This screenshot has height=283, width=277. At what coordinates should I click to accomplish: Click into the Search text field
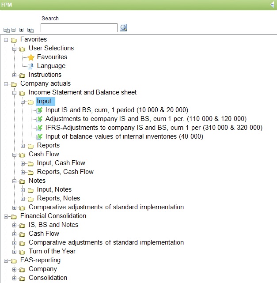click(79, 28)
